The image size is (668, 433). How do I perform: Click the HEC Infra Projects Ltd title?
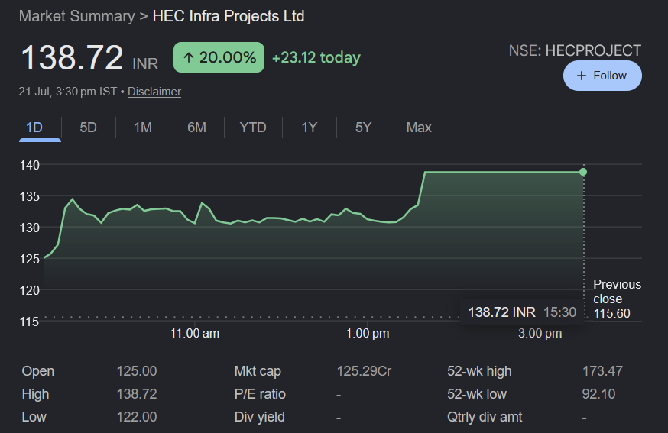[229, 16]
